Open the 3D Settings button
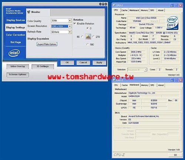The width and height of the screenshot is (185, 160). tap(43, 67)
